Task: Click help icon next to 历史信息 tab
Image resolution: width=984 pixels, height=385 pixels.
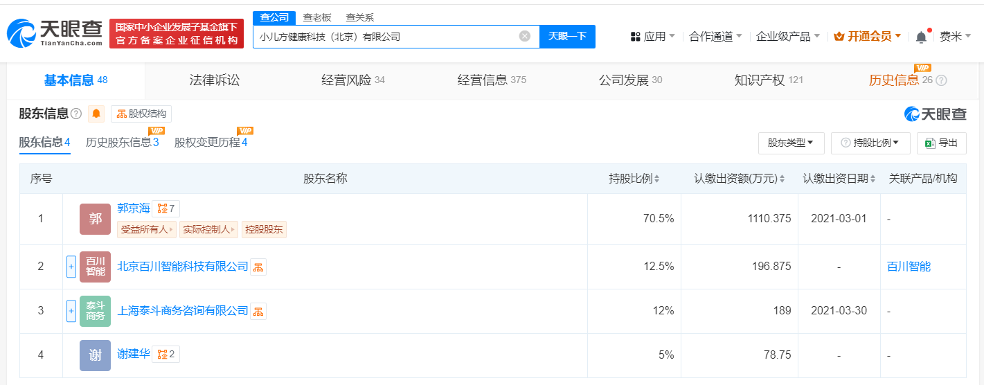Action: click(x=941, y=80)
